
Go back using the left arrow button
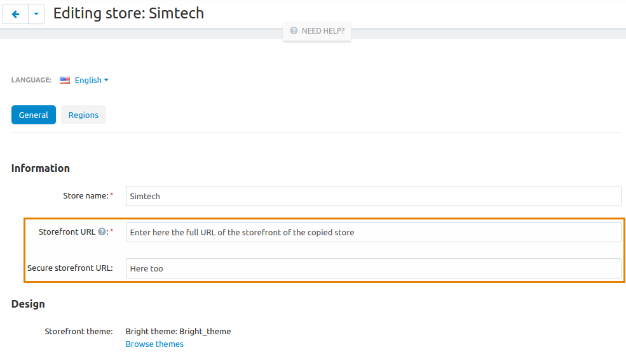point(15,15)
